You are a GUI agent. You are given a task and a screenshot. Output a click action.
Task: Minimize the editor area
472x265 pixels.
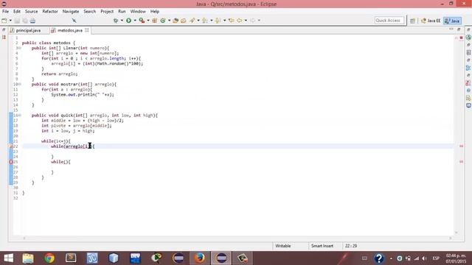[x=451, y=29]
